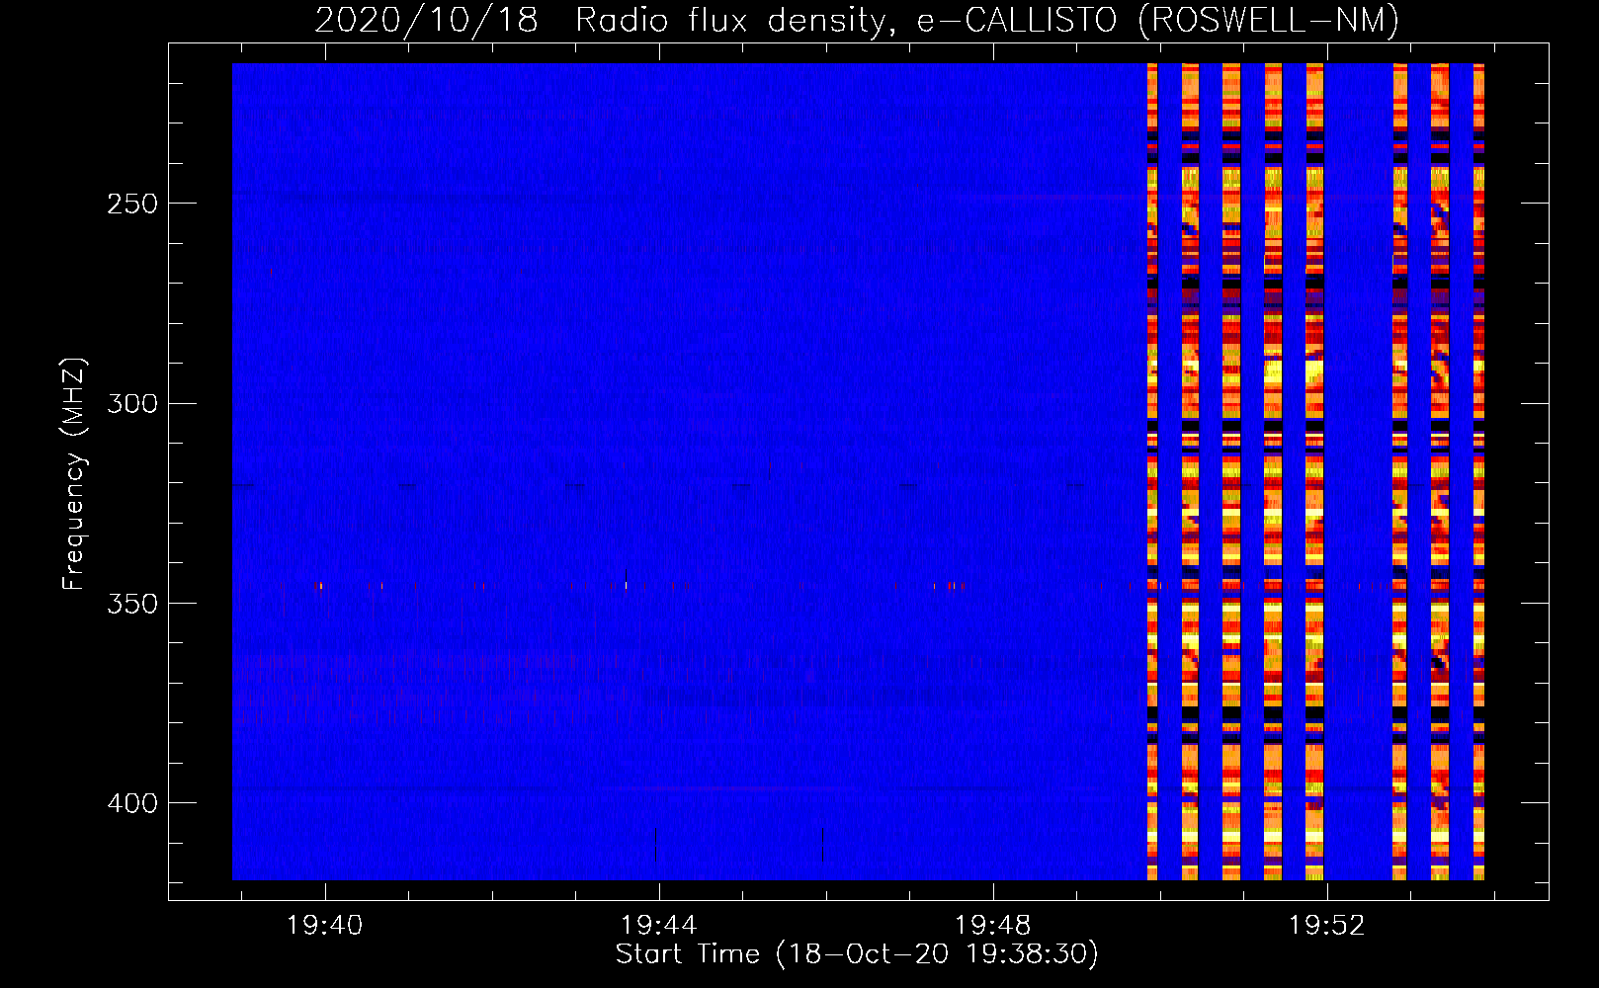Click the 19:44 time tick label
1599x988 pixels.
click(658, 926)
